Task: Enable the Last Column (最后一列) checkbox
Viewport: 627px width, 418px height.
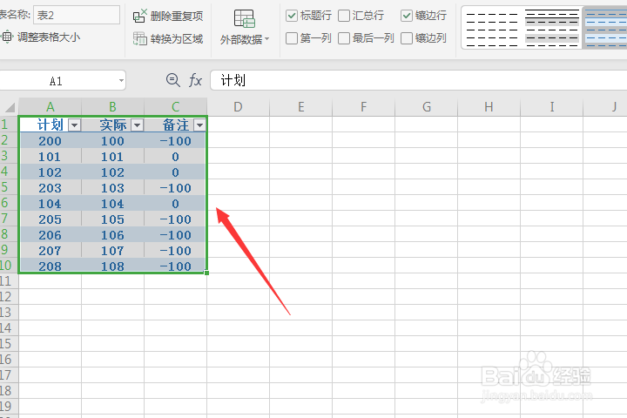Action: [x=343, y=38]
